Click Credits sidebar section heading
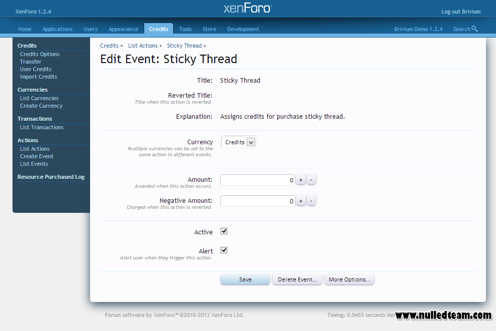Viewport: 496px width, 331px height. [x=27, y=46]
